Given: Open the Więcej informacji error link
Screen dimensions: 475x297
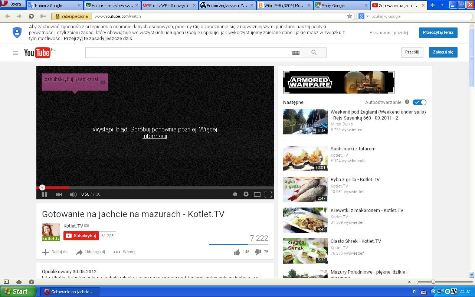Looking at the screenshot, I should click(x=180, y=133).
